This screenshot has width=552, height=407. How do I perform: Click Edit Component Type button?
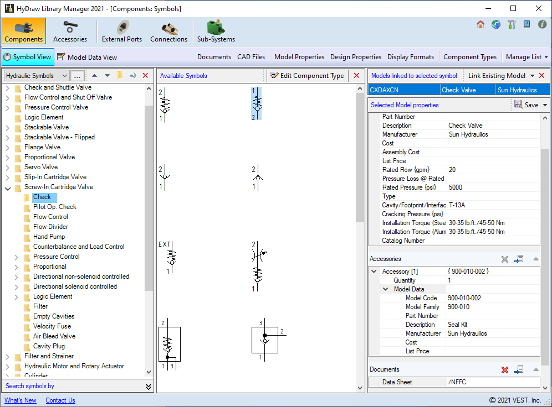point(307,76)
